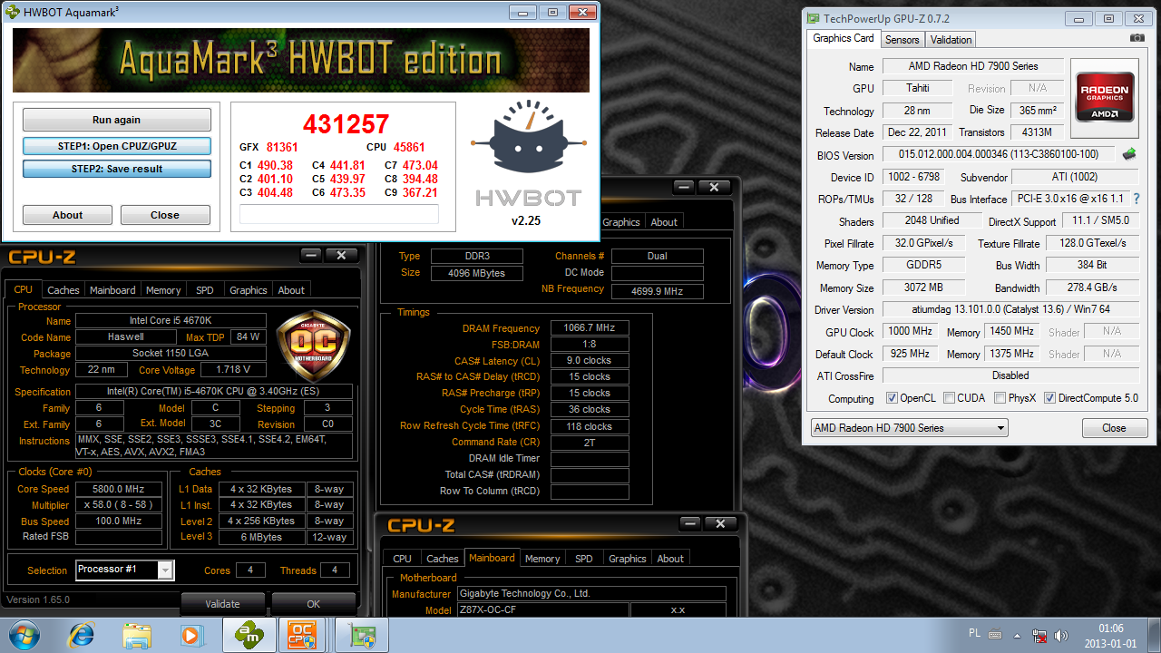Image resolution: width=1161 pixels, height=653 pixels.
Task: Click the Gigabyte OC motherboard badge
Action: coord(313,345)
